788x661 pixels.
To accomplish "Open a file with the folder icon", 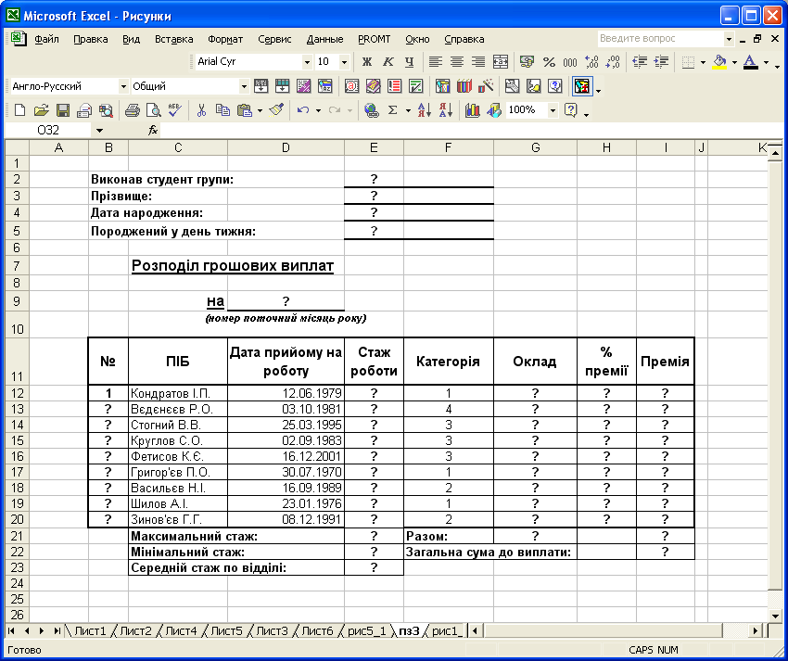I will 41,110.
